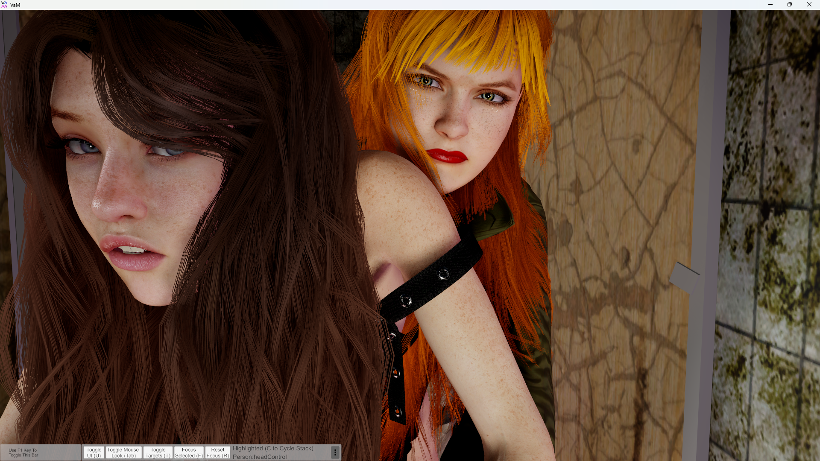
Task: Minimize the VaM window
Action: [x=770, y=5]
